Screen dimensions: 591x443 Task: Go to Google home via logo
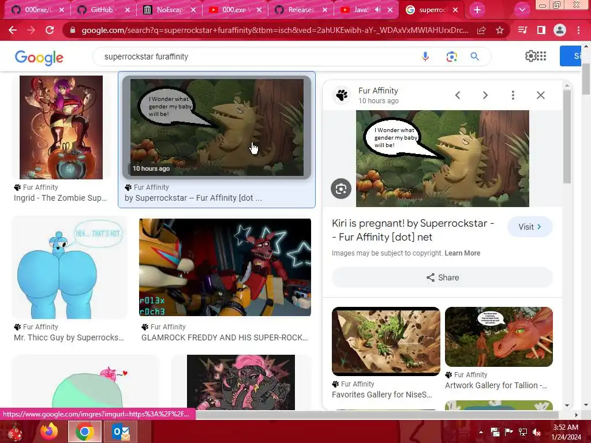pos(39,58)
